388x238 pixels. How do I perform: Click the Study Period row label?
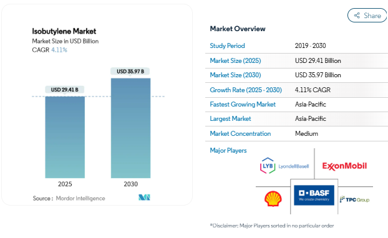227,45
